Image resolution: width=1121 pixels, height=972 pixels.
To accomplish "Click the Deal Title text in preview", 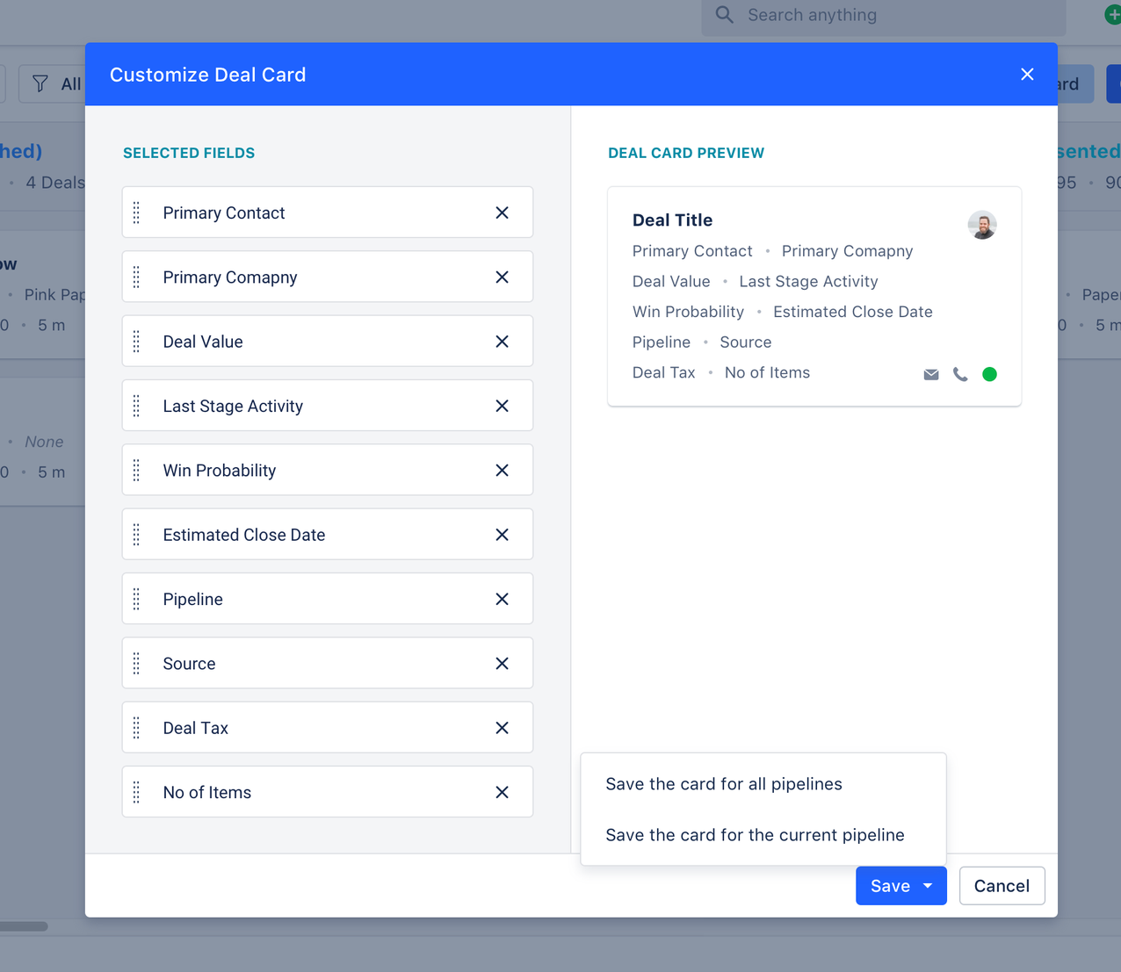I will pyautogui.click(x=672, y=220).
